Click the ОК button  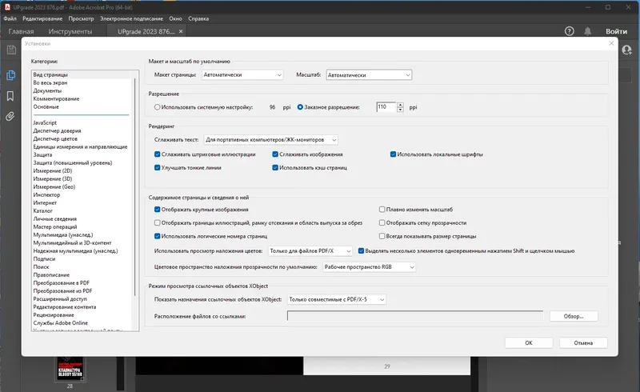click(529, 342)
